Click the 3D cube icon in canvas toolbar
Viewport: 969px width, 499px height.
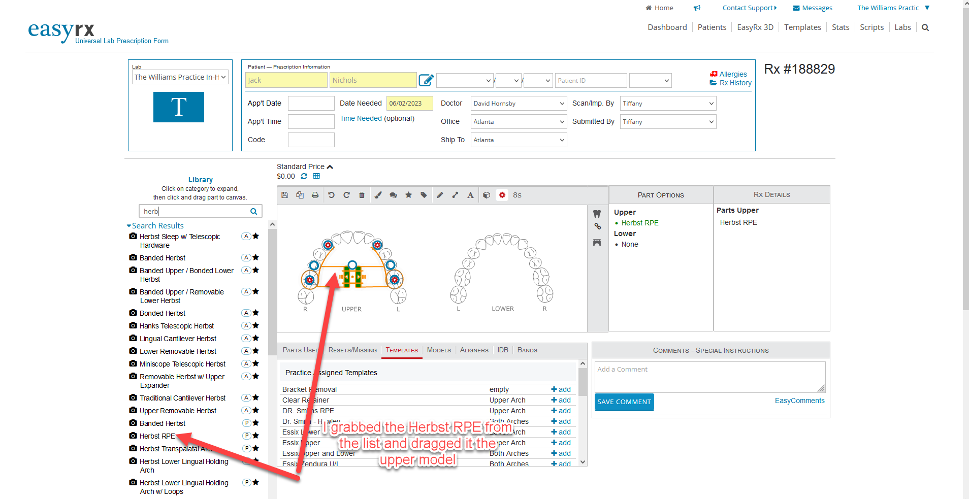click(x=487, y=195)
